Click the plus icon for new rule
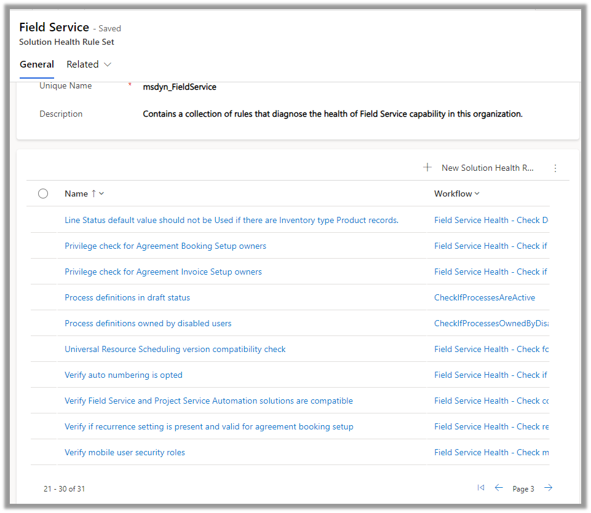591x513 pixels. [x=427, y=168]
